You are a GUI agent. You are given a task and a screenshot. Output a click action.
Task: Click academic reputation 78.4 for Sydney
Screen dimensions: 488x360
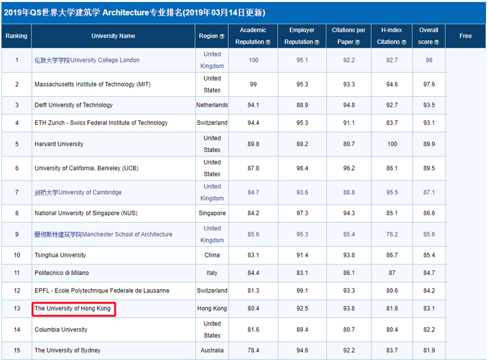[253, 350]
